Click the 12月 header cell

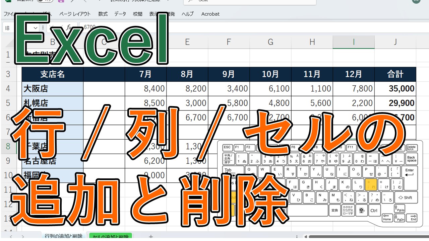[354, 74]
